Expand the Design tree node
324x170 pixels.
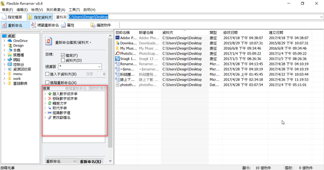pos(4,45)
